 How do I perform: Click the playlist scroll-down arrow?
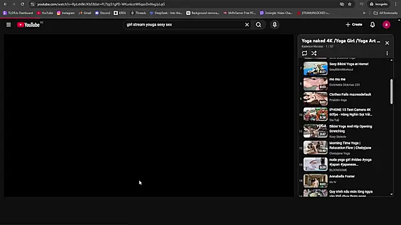[391, 194]
